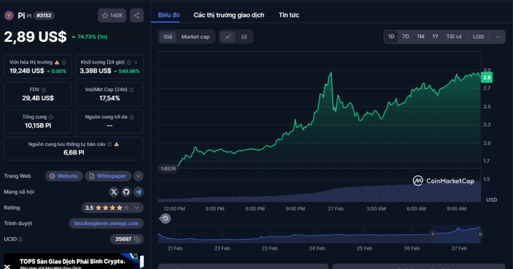Open the Whitepaper link
This screenshot has height=269, width=513.
click(x=108, y=176)
